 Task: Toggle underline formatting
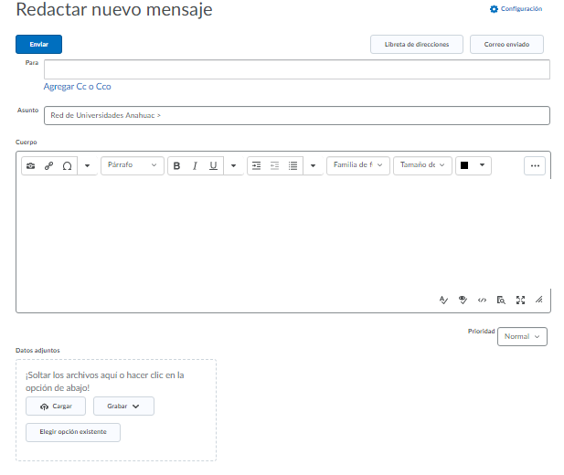pyautogui.click(x=213, y=165)
